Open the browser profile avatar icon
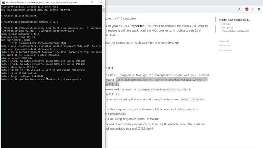The image size is (263, 148). (259, 9)
